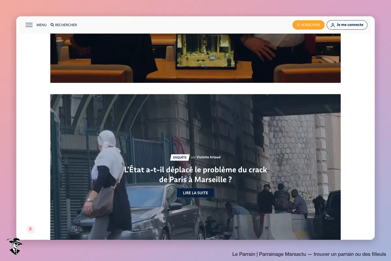Click the search magnifier icon
Screen dimensions: 391x261
52,25
